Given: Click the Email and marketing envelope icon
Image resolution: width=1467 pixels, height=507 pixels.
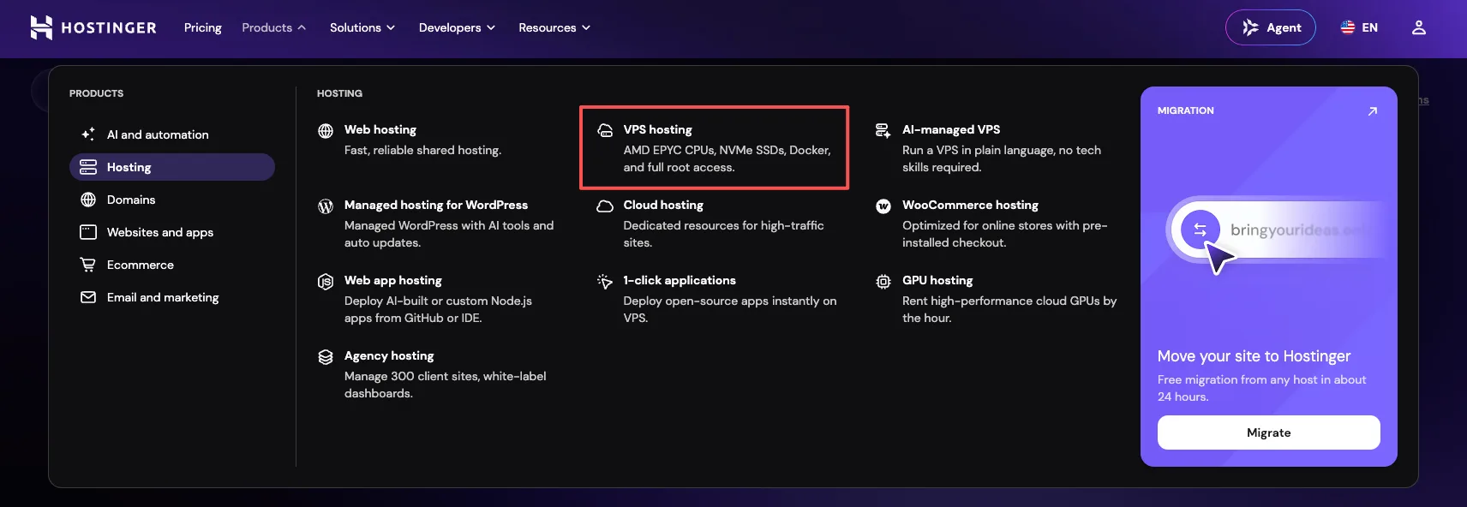Looking at the screenshot, I should click(88, 297).
